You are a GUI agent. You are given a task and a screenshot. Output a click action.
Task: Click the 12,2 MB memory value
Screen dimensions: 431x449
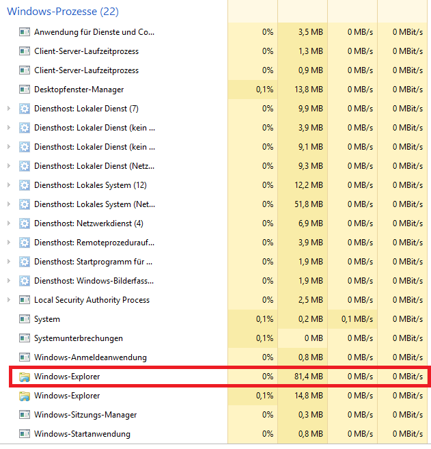[309, 185]
